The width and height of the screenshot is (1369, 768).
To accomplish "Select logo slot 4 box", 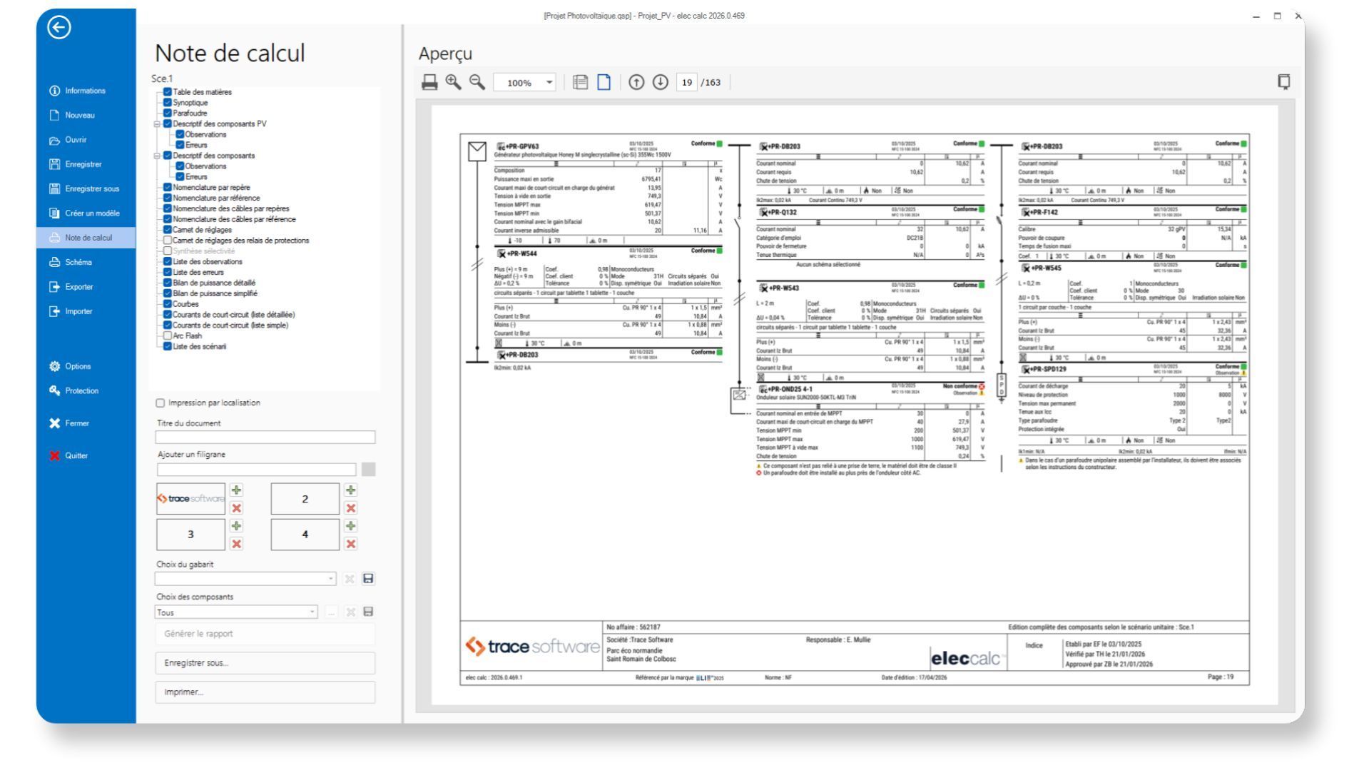I will (305, 535).
